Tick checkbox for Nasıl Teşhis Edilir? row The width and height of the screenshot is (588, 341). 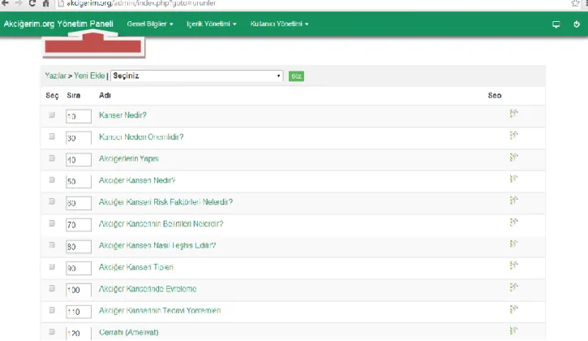(52, 245)
